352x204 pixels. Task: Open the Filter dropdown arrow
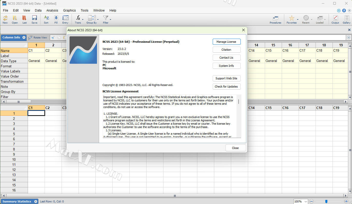(110, 19)
